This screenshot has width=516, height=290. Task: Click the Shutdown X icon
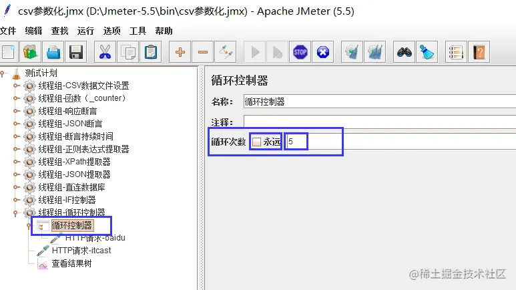pos(323,52)
